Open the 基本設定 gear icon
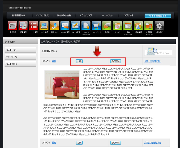Viewport: 180px width, 148px height. [159, 26]
